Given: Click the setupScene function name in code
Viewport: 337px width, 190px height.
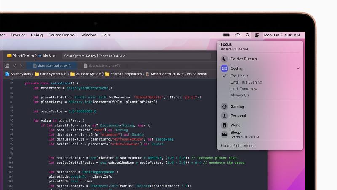Looking at the screenshot, I should 60,83.
